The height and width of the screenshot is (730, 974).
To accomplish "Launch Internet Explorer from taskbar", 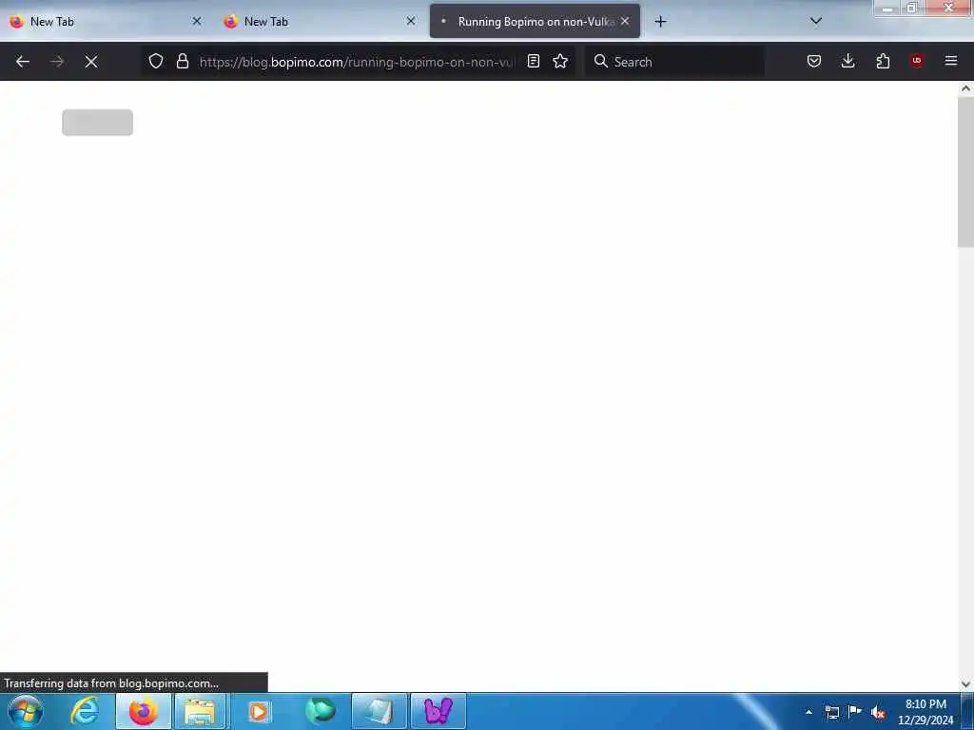I will pos(85,711).
